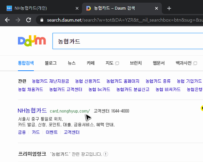Viewport: 203px width, 162px height.
Task: Open related search 농협 기업카드
Action: (189, 81)
